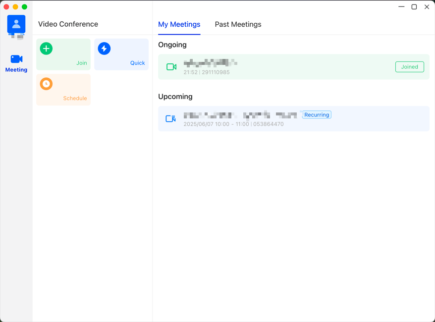Image resolution: width=435 pixels, height=322 pixels.
Task: Open the Join meeting card
Action: [x=63, y=54]
